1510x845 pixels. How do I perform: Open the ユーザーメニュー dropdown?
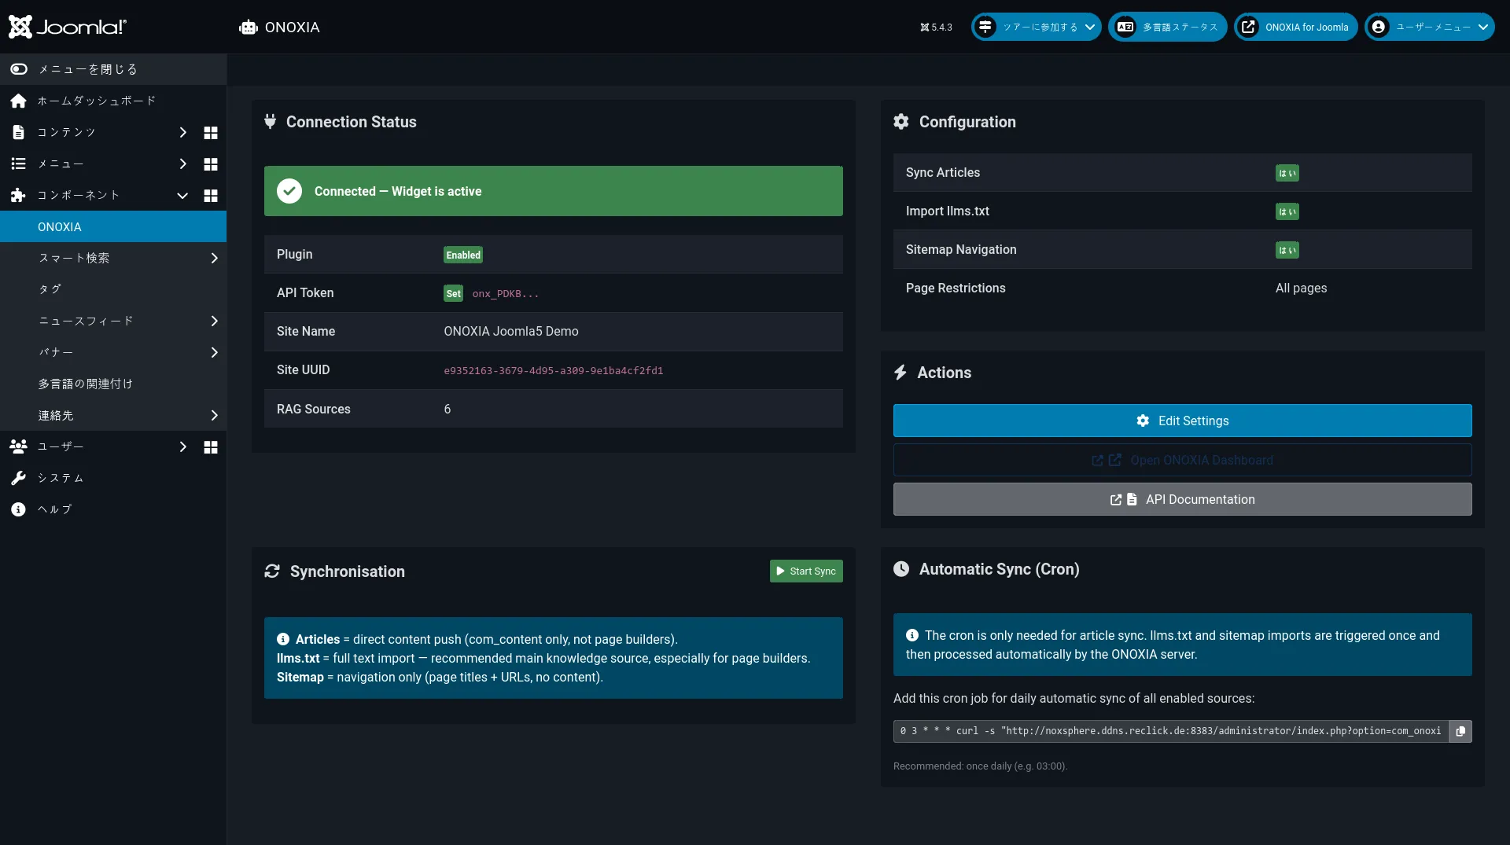[1429, 27]
